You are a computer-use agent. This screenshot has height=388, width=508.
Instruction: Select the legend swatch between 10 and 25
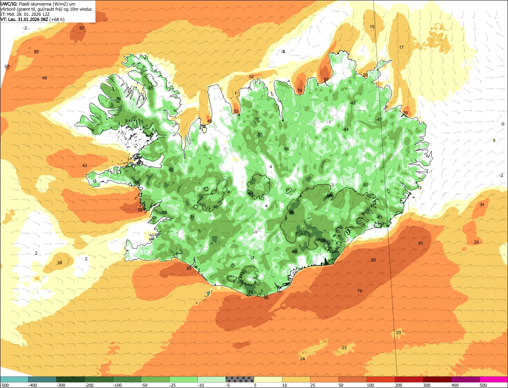point(296,379)
